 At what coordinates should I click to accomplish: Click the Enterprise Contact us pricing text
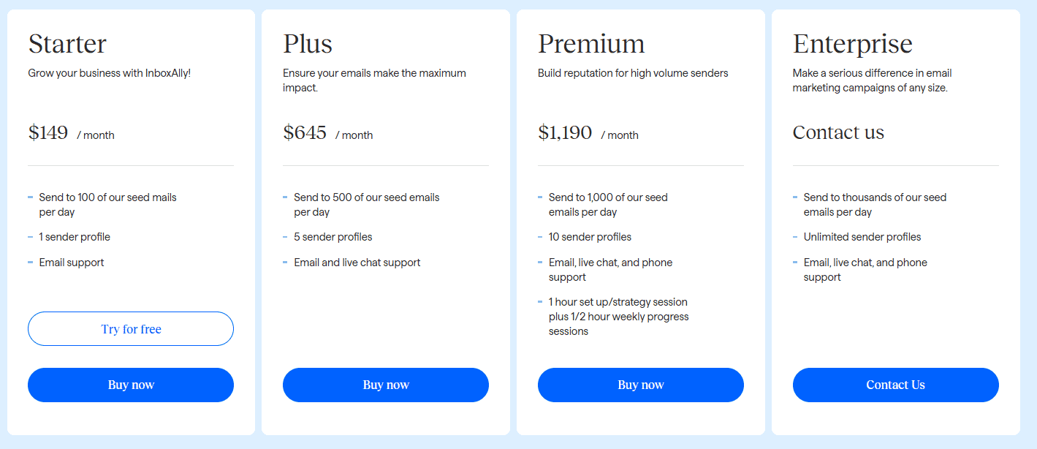(x=838, y=132)
